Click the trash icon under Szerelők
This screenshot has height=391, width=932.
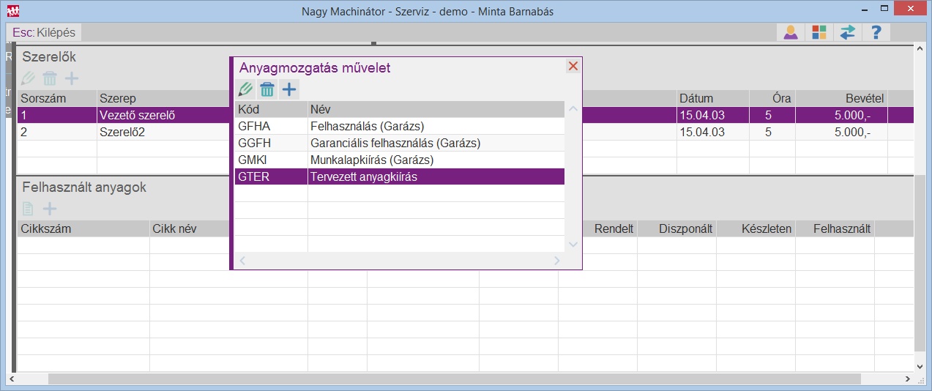pyautogui.click(x=50, y=78)
